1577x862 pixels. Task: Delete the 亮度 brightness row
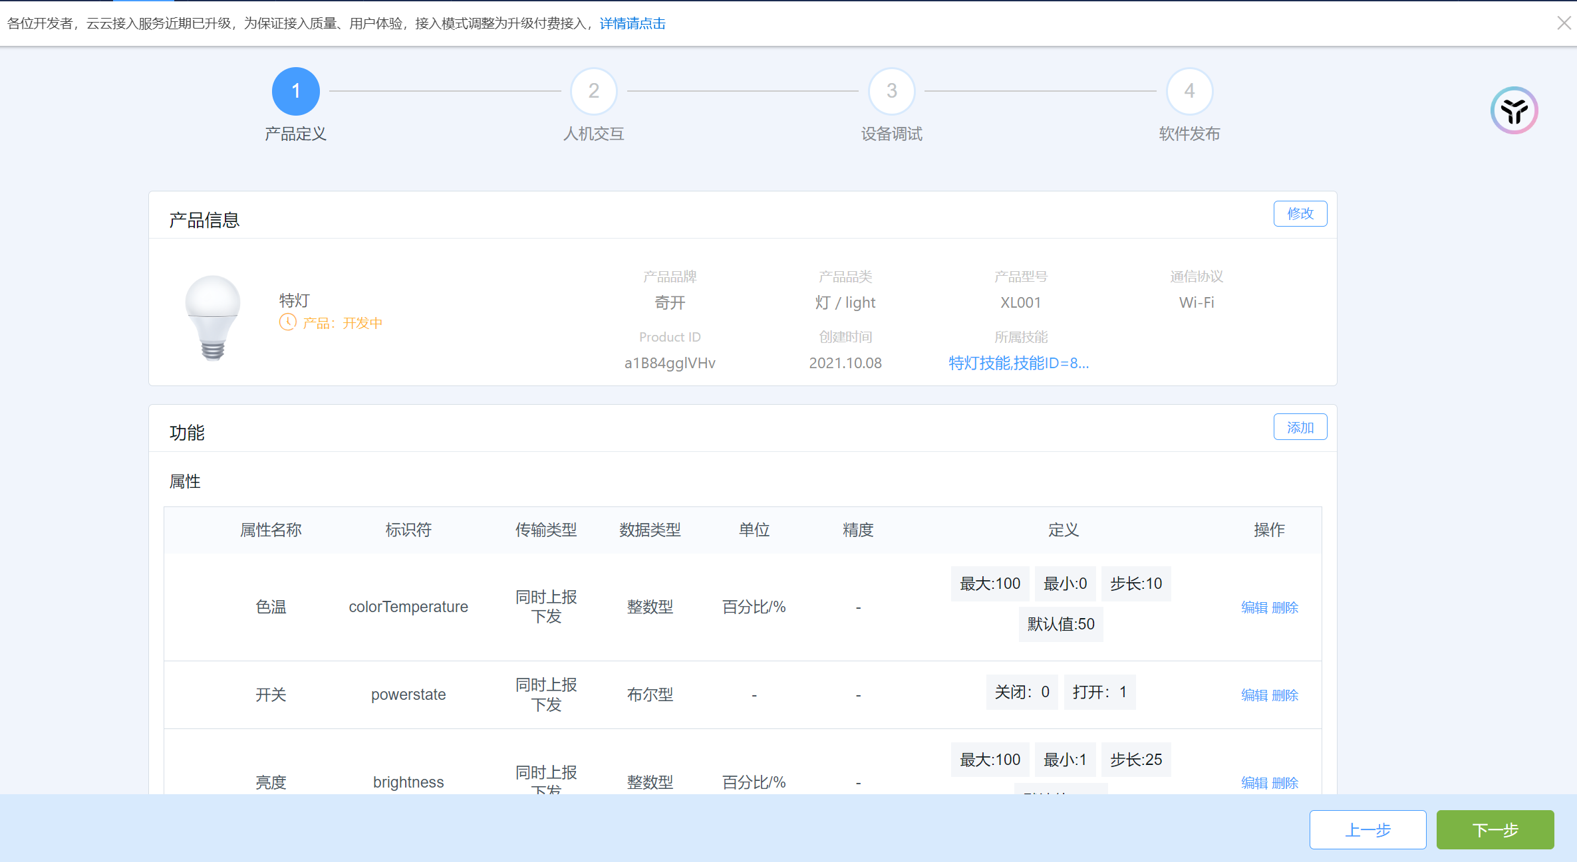[x=1285, y=783]
